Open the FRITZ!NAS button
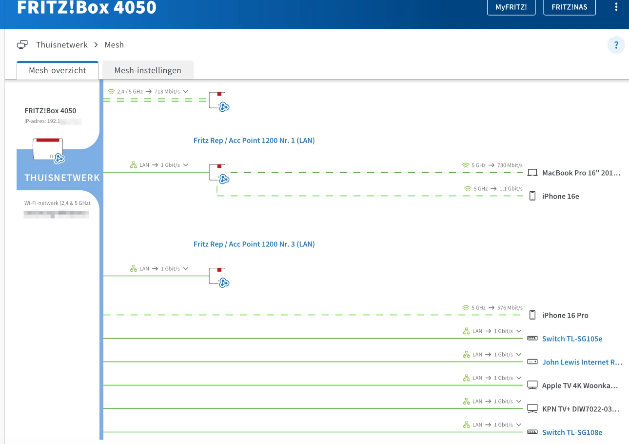Screen dimensions: 629x444 [x=570, y=7]
